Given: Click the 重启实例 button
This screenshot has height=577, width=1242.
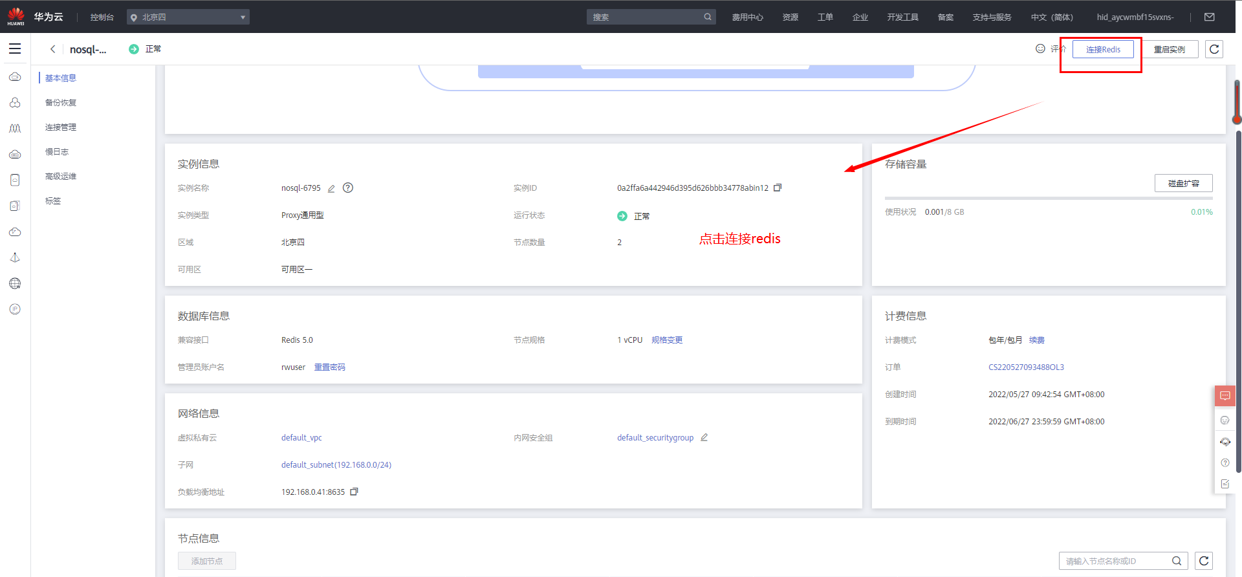Looking at the screenshot, I should pos(1170,49).
